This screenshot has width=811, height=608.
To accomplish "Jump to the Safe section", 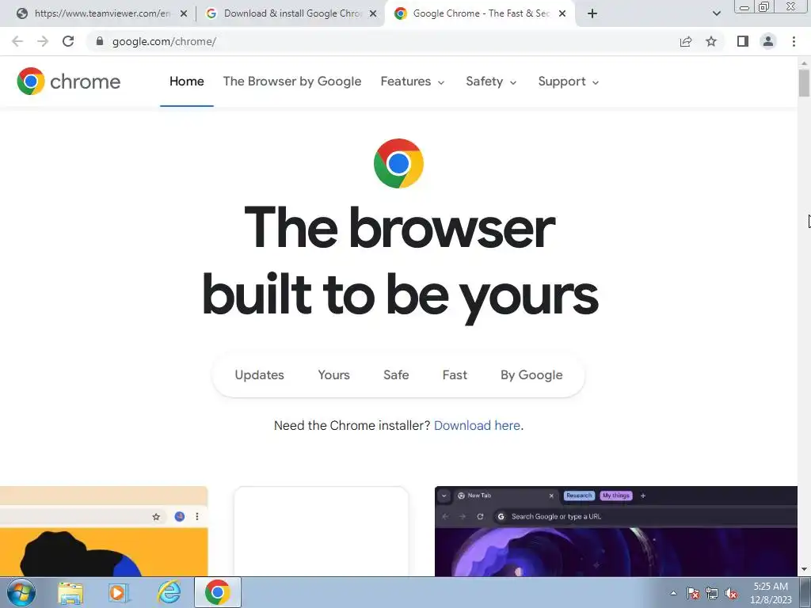I will (x=396, y=374).
